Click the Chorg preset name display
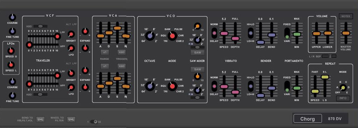Viewport: 358px width, 128px height. point(308,119)
